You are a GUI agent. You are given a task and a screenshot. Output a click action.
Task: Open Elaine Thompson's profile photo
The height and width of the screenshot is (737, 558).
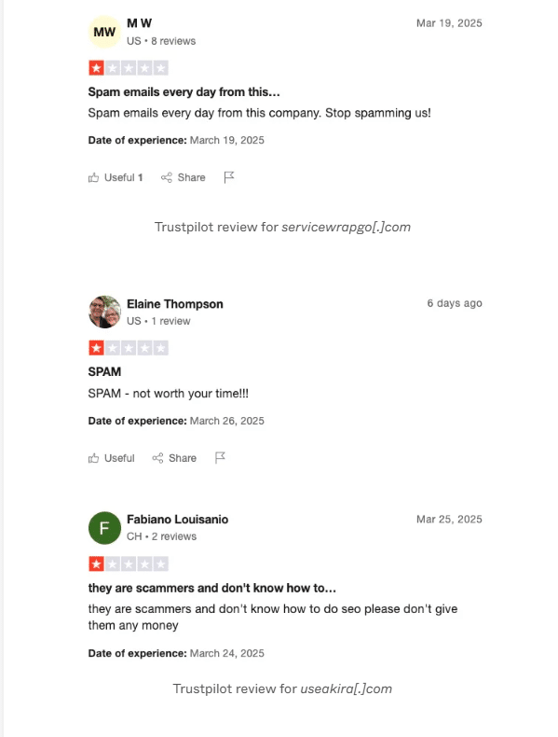104,312
